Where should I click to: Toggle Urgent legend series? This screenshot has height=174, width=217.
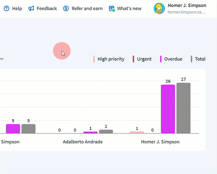click(x=144, y=59)
